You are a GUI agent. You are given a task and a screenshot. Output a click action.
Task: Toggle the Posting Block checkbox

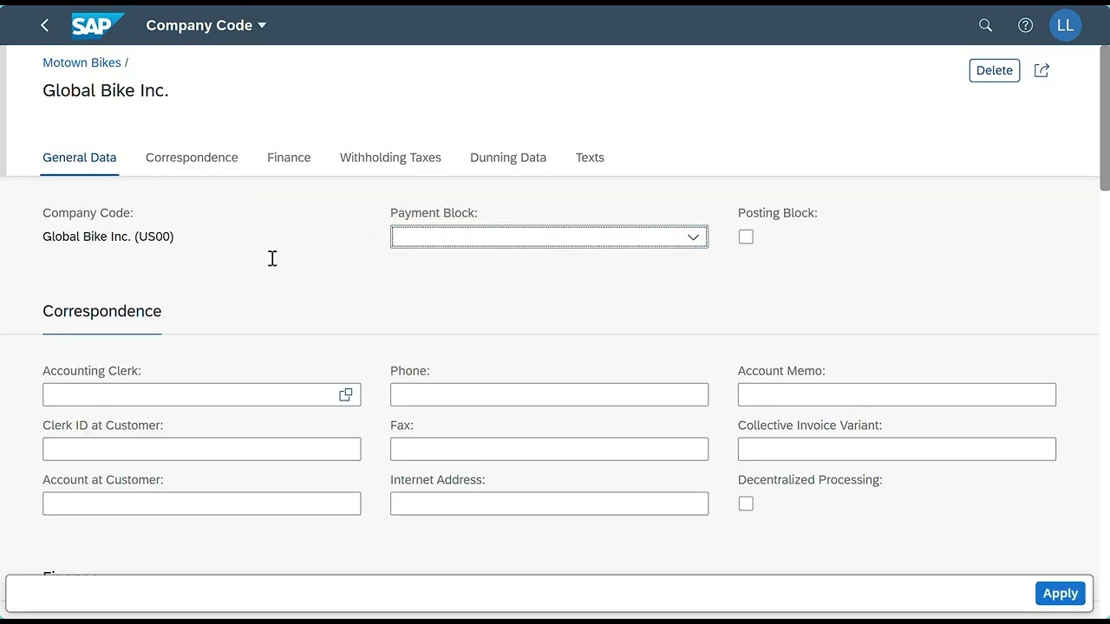746,237
